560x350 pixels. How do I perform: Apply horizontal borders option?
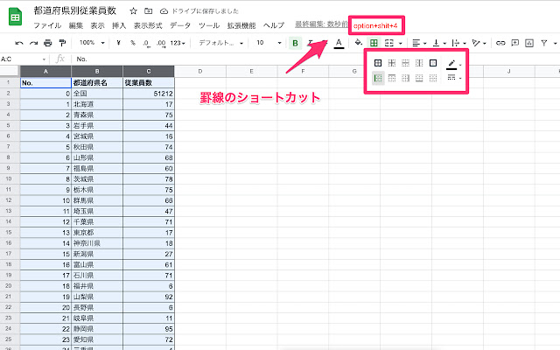(405, 63)
